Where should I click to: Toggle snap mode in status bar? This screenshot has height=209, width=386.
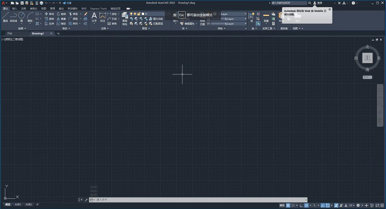pyautogui.click(x=293, y=205)
